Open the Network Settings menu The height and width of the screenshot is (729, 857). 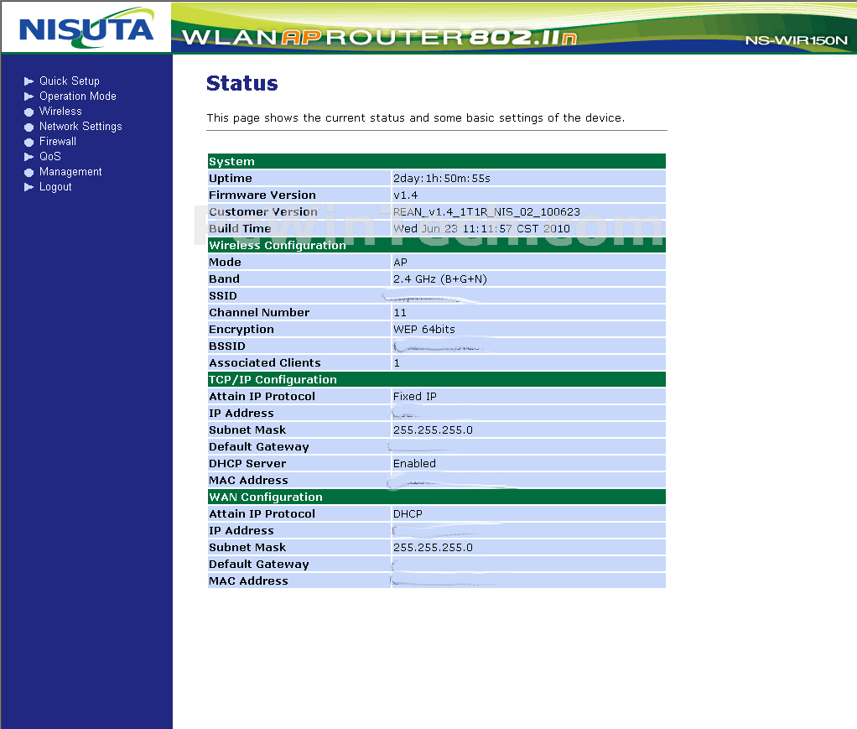[81, 127]
